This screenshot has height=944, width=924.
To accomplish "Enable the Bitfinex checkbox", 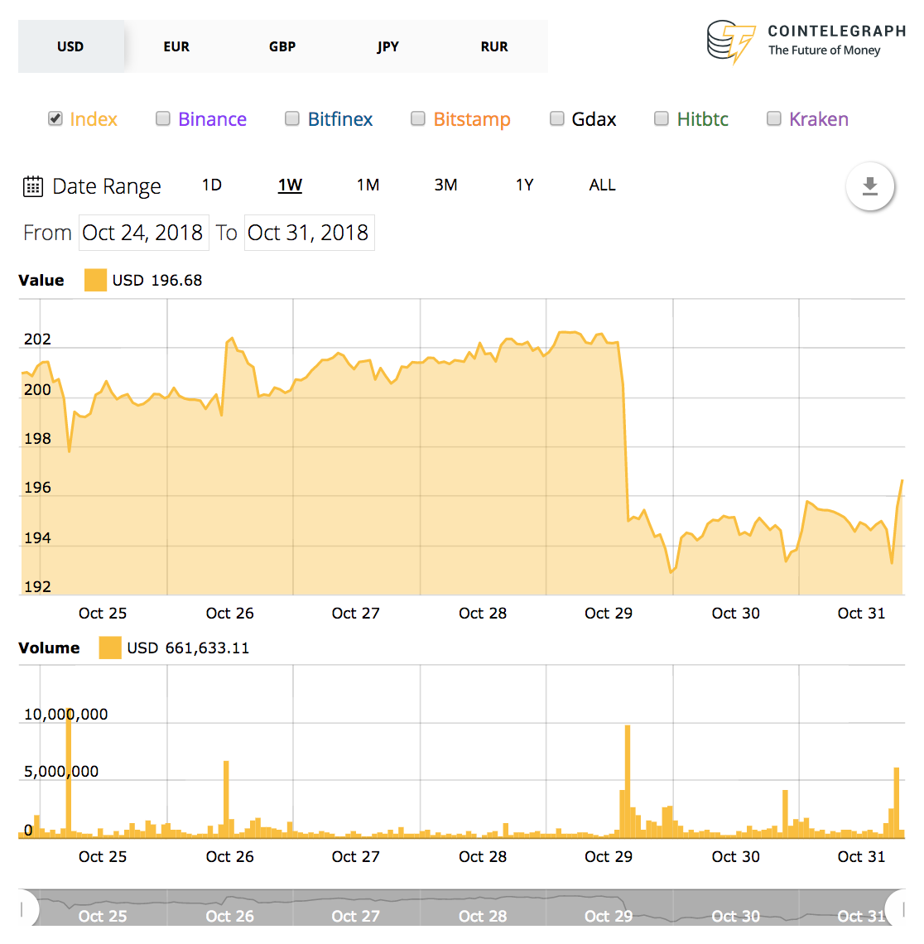I will (x=292, y=118).
